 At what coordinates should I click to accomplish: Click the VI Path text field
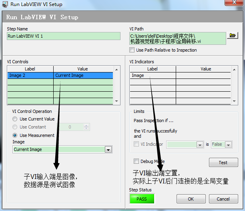(x=177, y=38)
